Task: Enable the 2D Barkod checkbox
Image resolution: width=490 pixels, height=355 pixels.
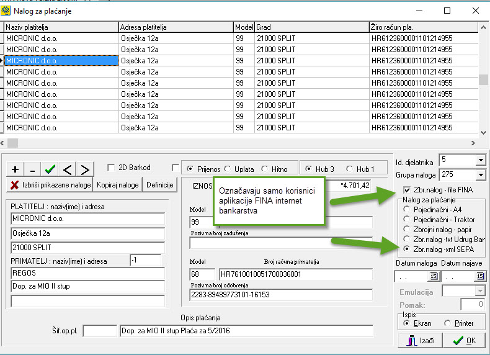Action: tap(111, 168)
